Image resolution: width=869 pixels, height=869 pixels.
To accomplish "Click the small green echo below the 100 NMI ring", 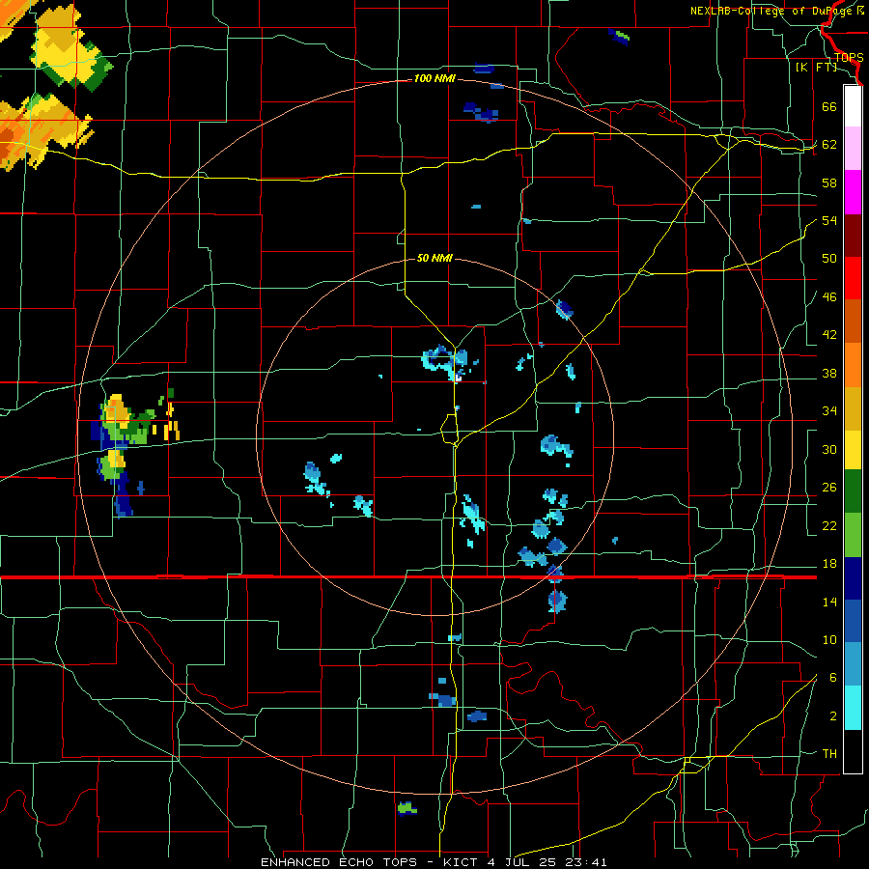I will pos(407,808).
